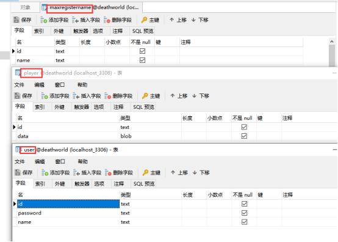Add a field in user table
The width and height of the screenshot is (338, 242).
[x=56, y=172]
